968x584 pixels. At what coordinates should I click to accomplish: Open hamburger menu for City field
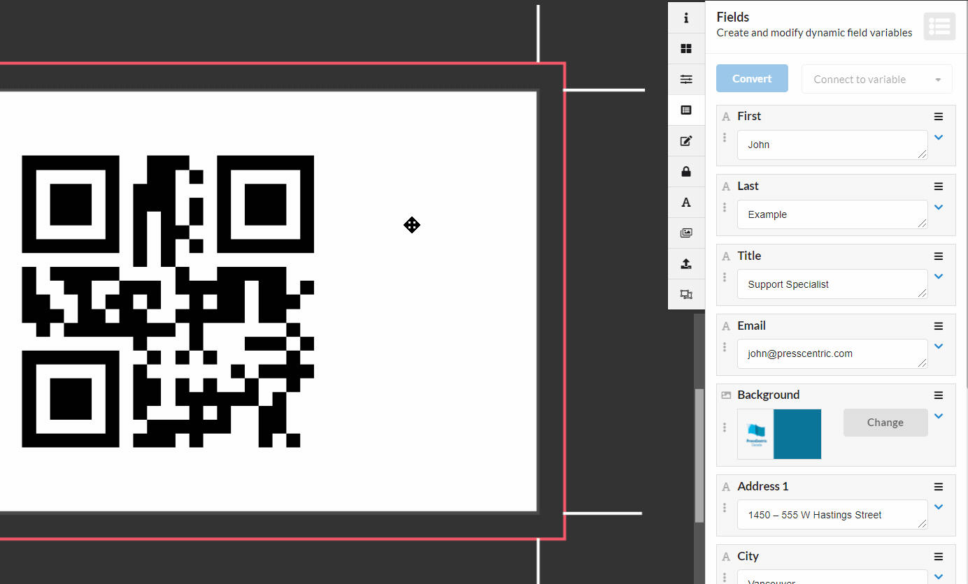[x=939, y=557]
